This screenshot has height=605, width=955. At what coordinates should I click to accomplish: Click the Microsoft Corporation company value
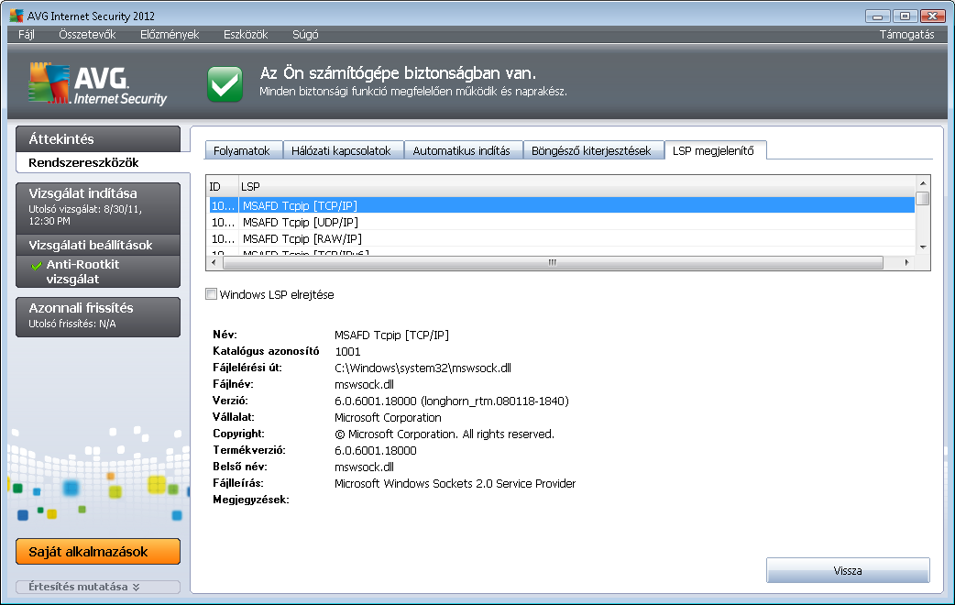pos(388,417)
